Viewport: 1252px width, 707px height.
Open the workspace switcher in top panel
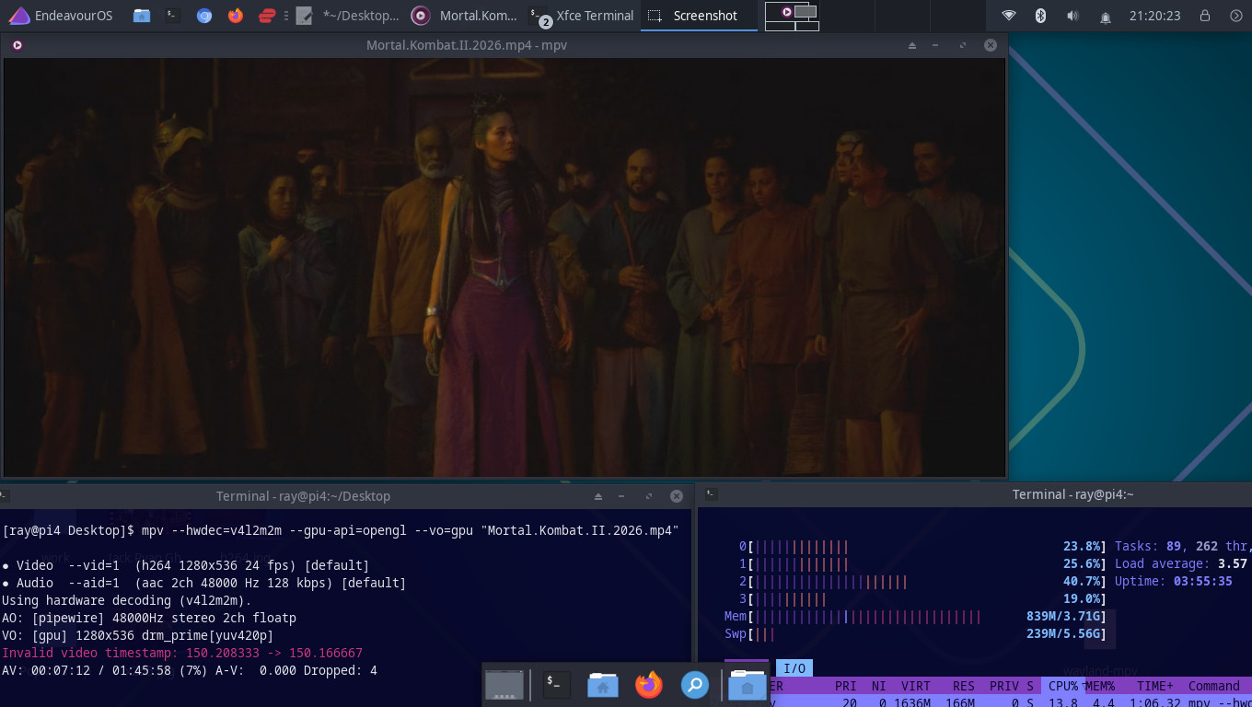792,16
